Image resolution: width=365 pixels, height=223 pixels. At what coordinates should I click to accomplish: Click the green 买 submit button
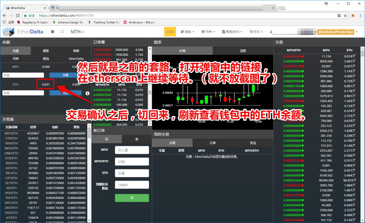tap(132, 198)
